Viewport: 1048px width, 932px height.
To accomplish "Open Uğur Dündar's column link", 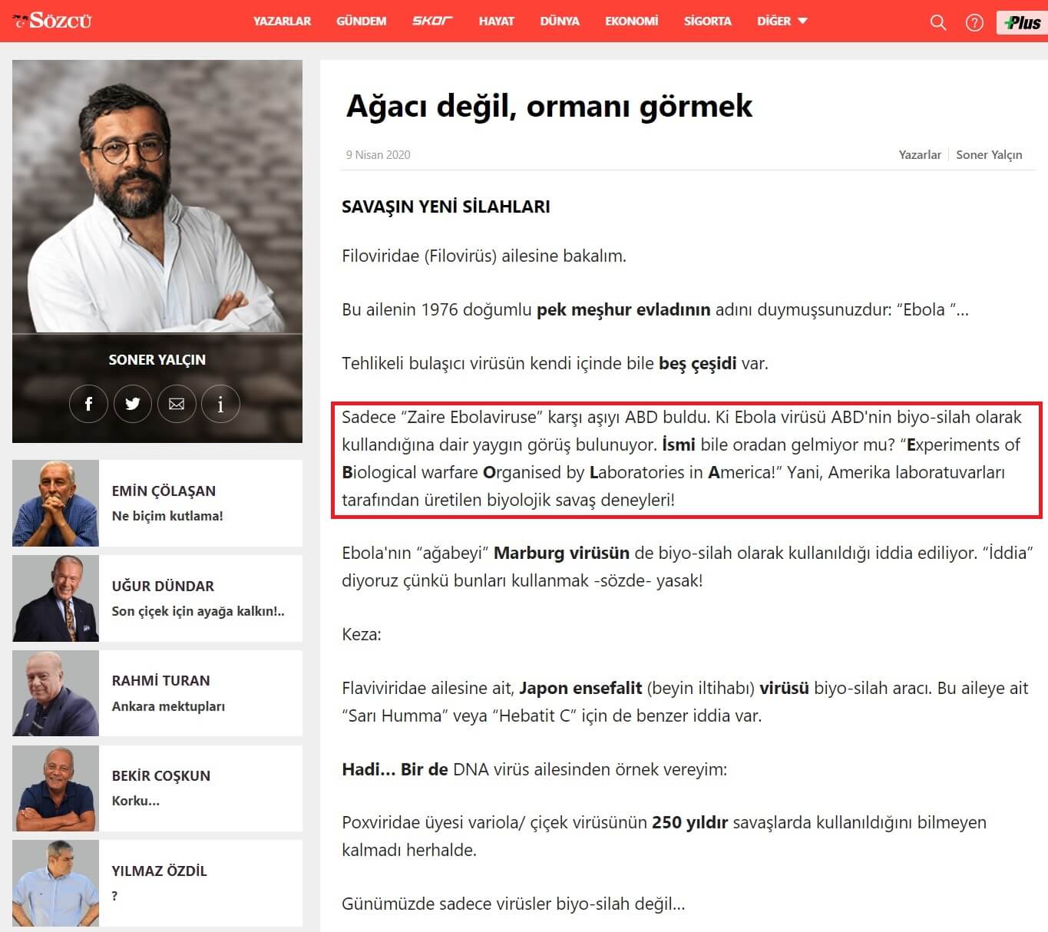I will tap(197, 611).
